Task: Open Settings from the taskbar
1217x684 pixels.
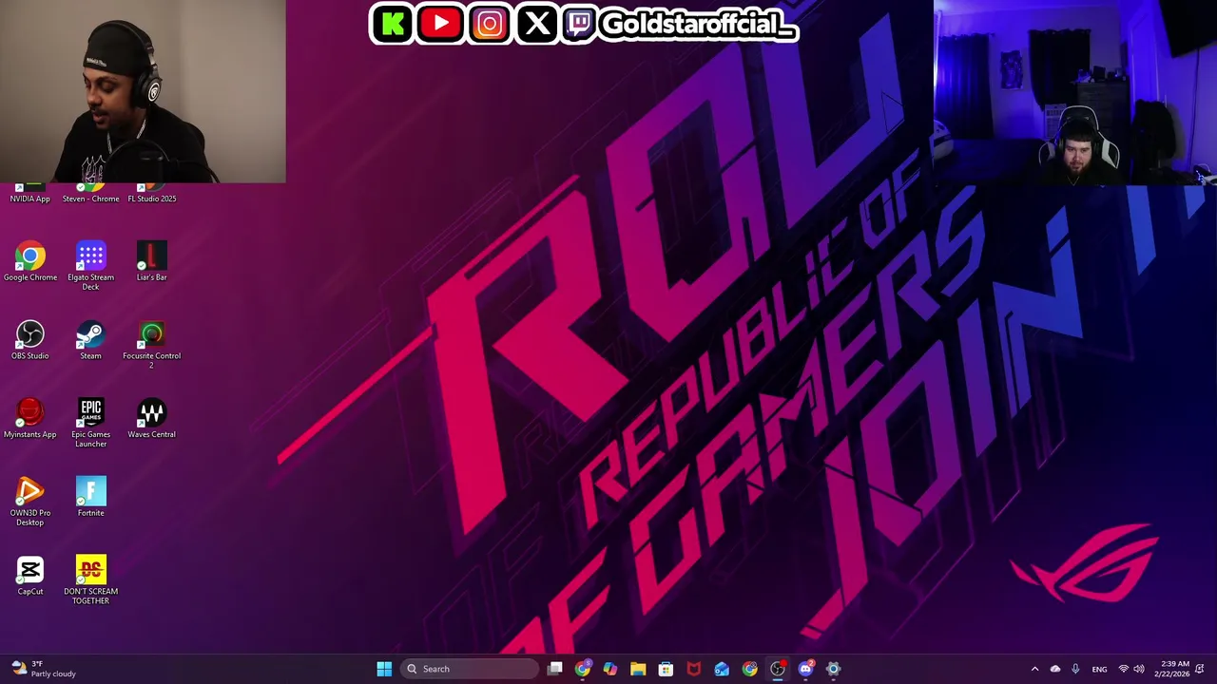Action: [833, 669]
